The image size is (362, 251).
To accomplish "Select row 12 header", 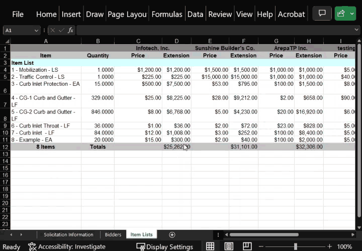I will pyautogui.click(x=5, y=147).
